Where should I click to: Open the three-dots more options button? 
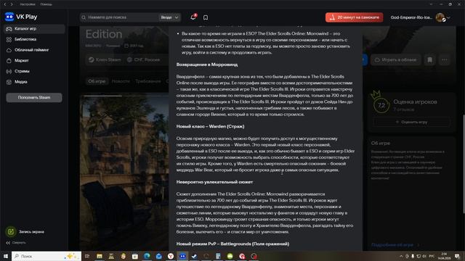[444, 59]
